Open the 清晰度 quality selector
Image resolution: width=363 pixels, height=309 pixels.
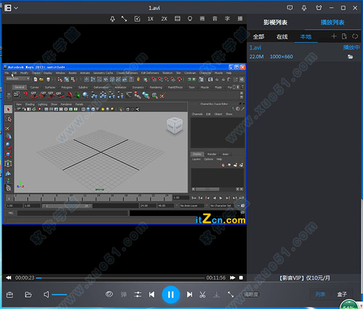click(251, 294)
